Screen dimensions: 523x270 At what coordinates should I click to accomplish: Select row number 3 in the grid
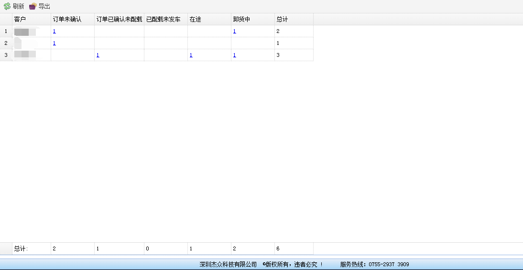[x=6, y=55]
